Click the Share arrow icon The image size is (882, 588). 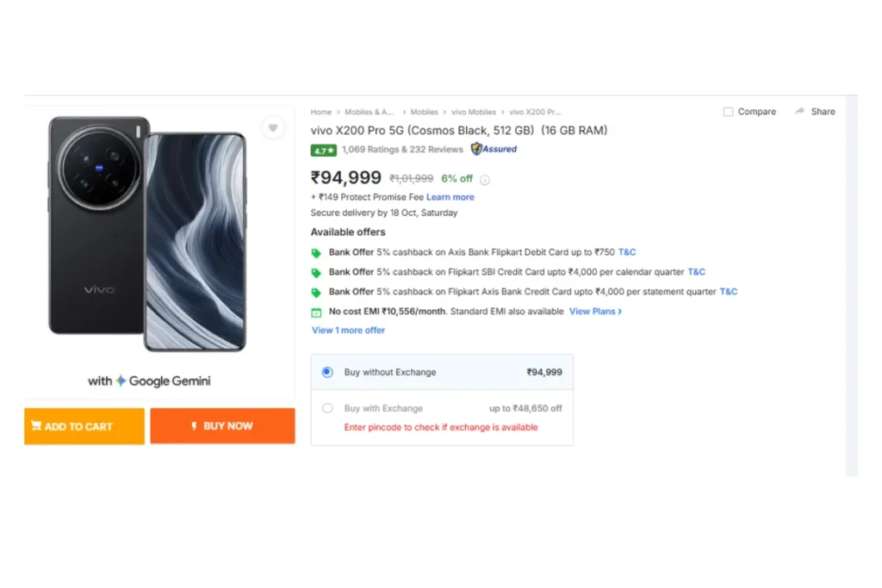click(800, 111)
